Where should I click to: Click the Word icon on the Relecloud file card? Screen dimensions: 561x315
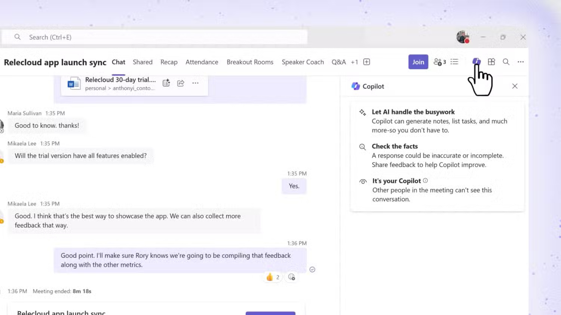tap(74, 84)
